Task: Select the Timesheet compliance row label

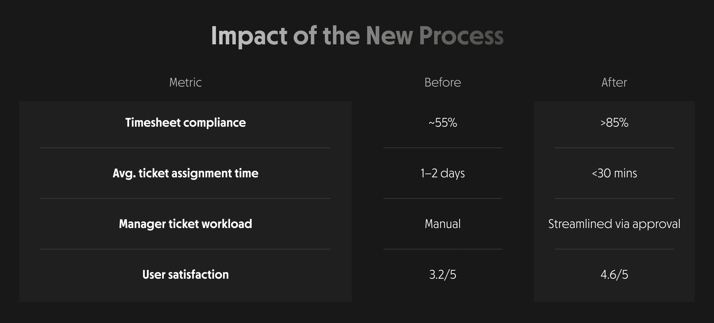Action: coord(185,122)
